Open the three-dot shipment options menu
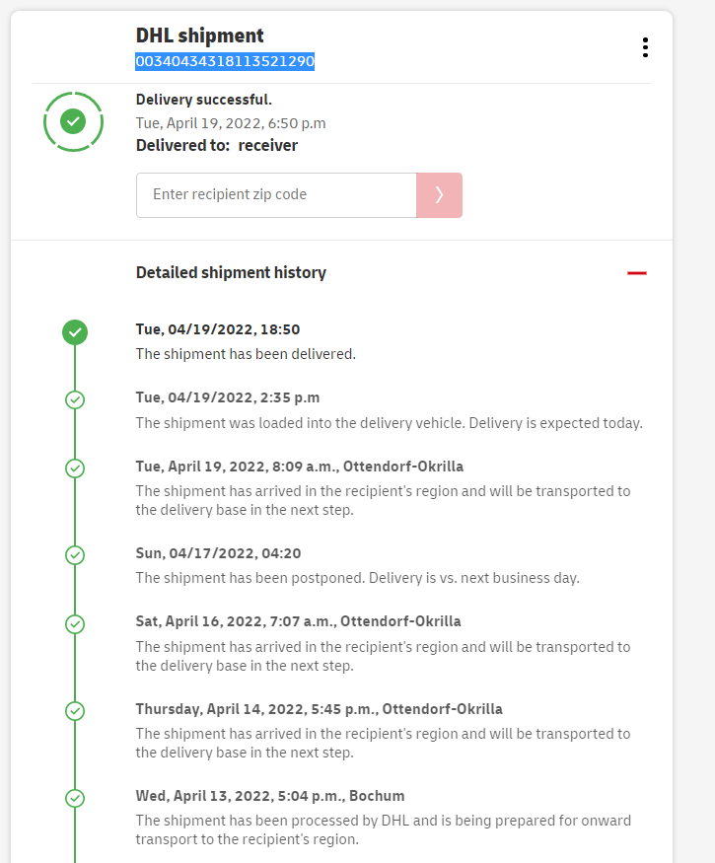The image size is (715, 863). click(x=645, y=47)
